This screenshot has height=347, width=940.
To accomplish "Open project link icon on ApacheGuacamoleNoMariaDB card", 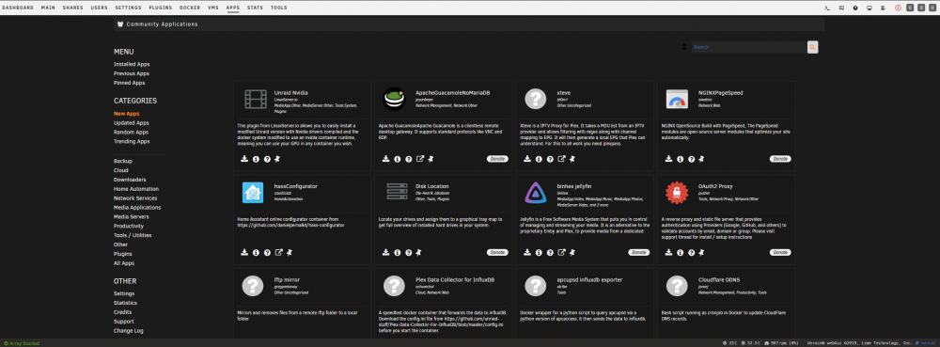I will click(x=420, y=159).
